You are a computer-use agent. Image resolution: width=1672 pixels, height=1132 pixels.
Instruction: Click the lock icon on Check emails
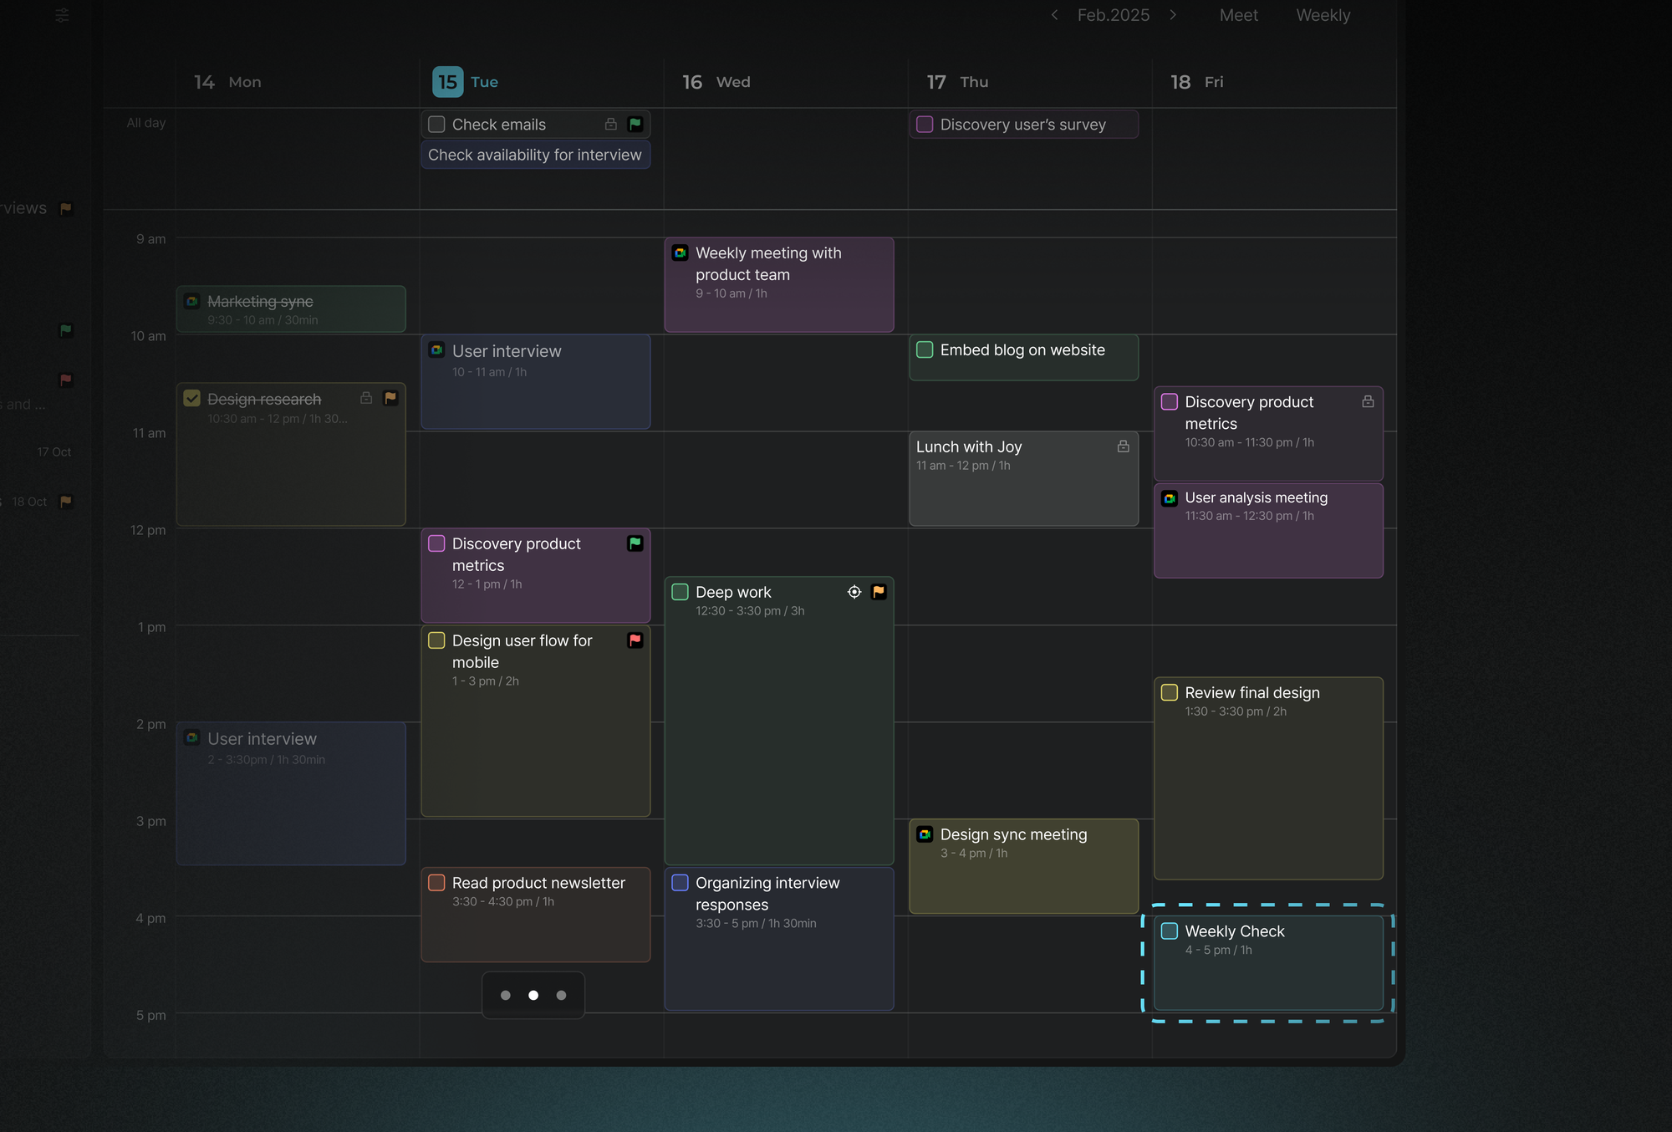pos(611,124)
